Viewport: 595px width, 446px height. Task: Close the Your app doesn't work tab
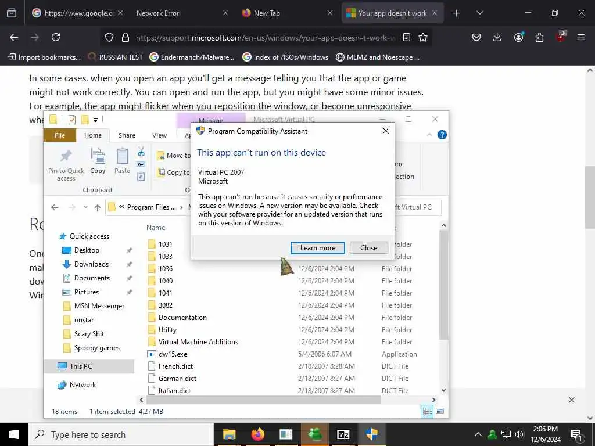(x=435, y=13)
